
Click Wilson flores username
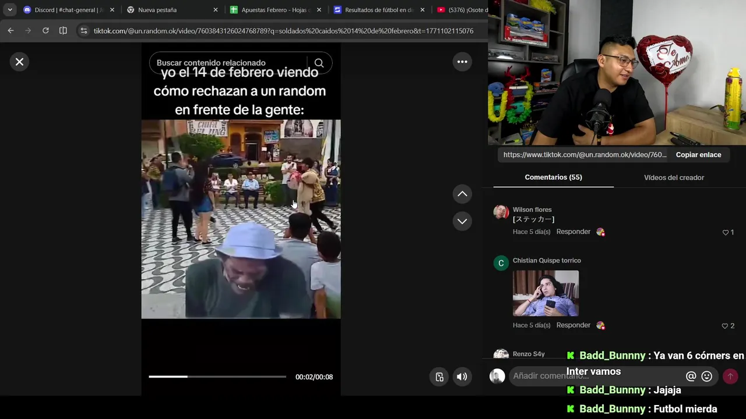click(532, 210)
